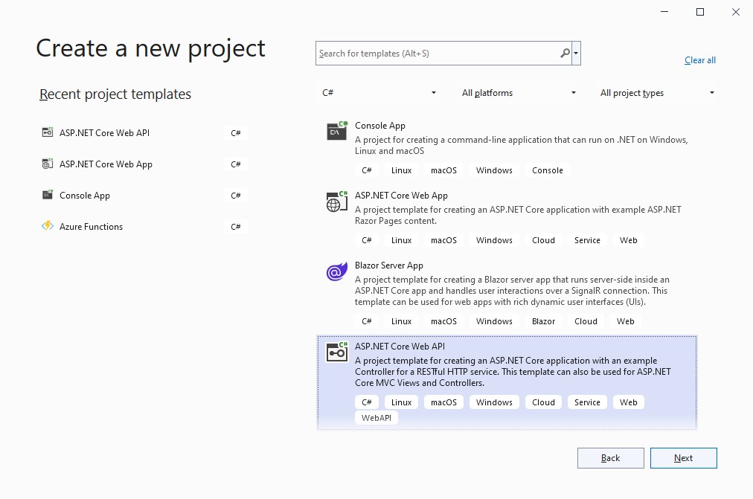Open the All platforms filter dropdown
Viewport: 753px width, 499px height.
(518, 93)
